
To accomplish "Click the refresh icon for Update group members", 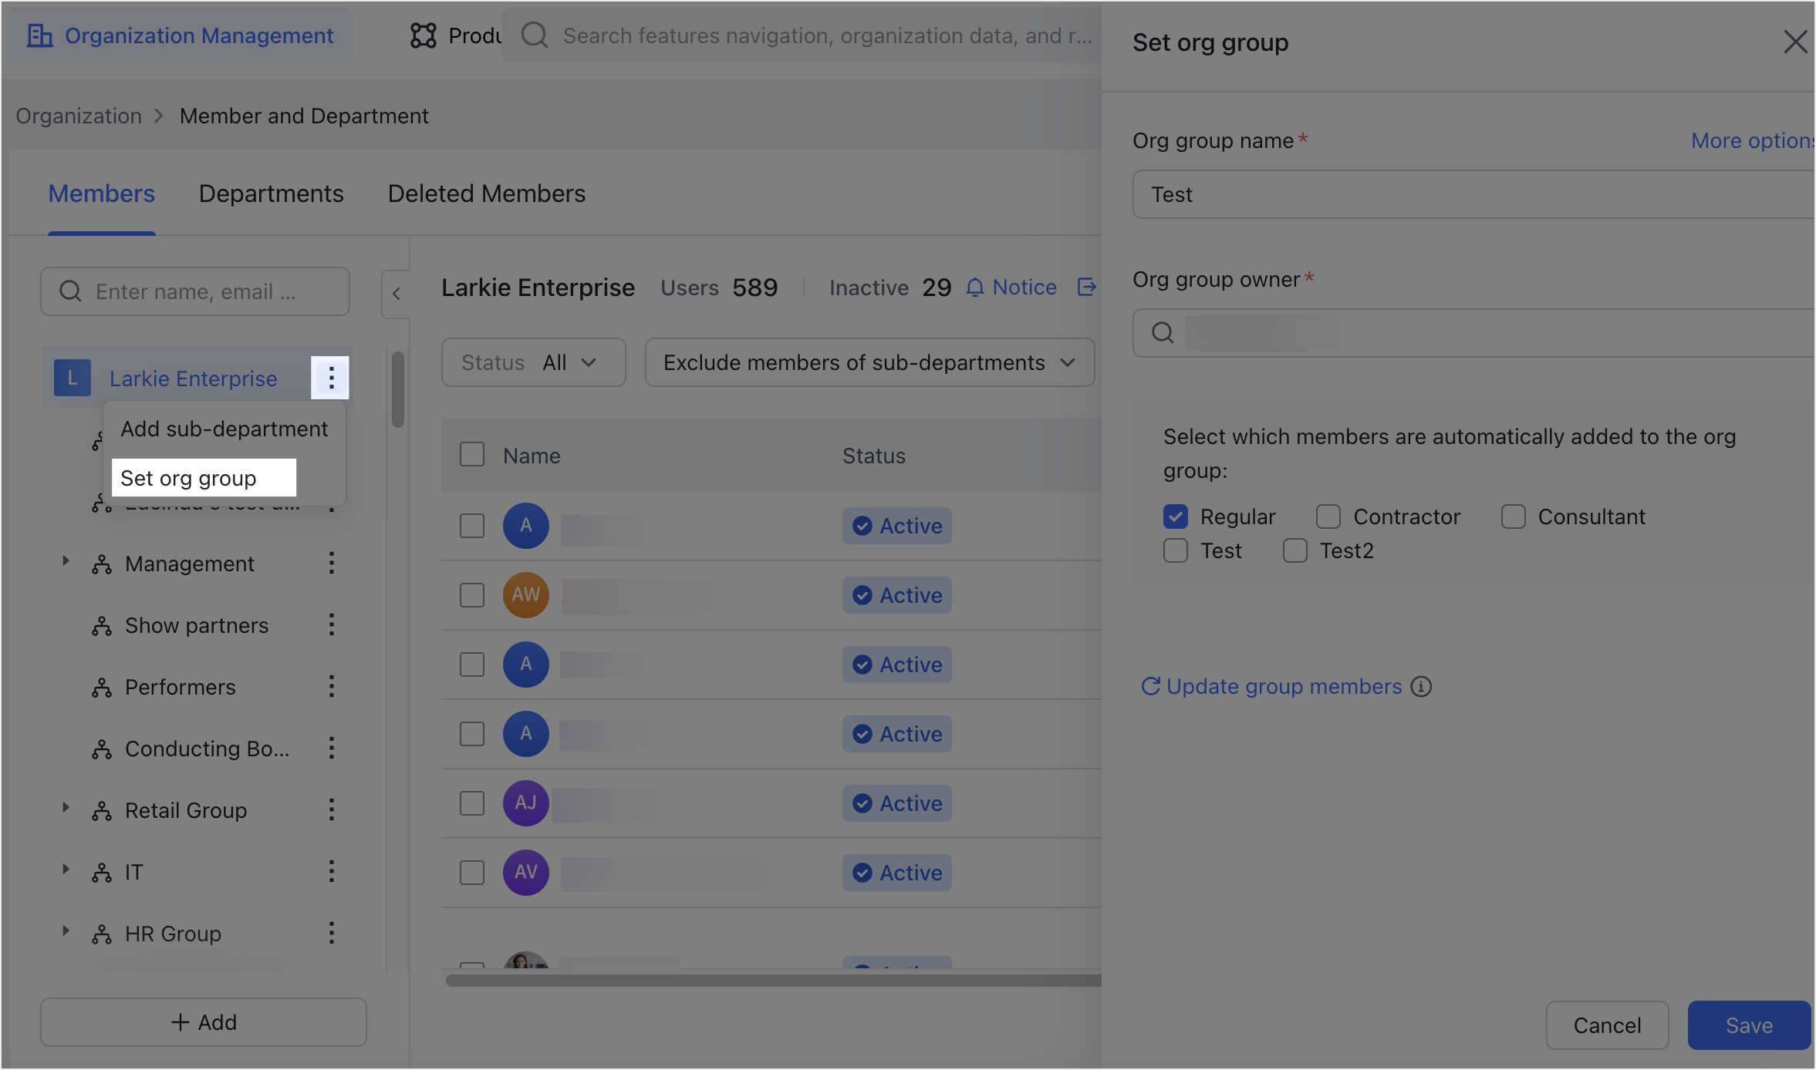I will (1150, 686).
